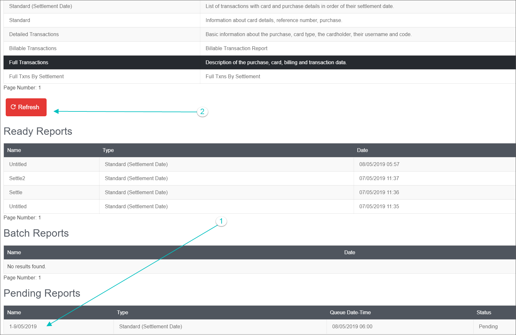Screen dimensions: 516x335
Task: Click the Queue Date-Time column header
Action: click(350, 312)
